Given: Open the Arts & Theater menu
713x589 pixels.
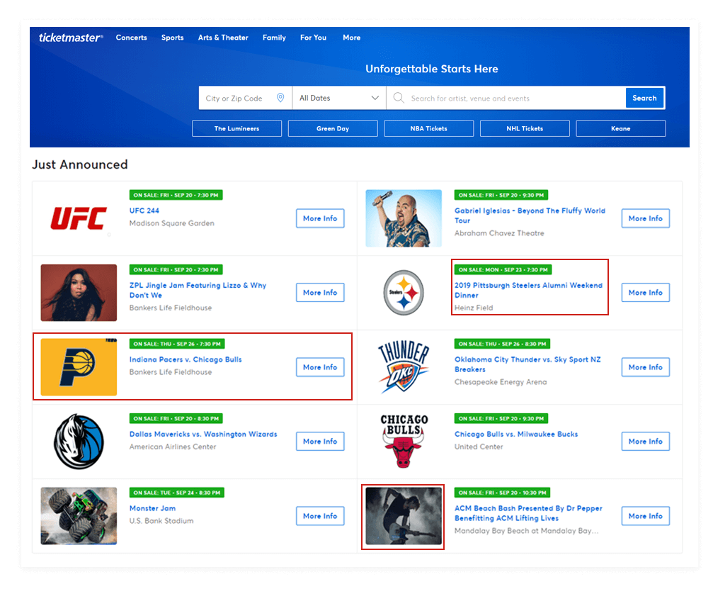Looking at the screenshot, I should pos(223,38).
